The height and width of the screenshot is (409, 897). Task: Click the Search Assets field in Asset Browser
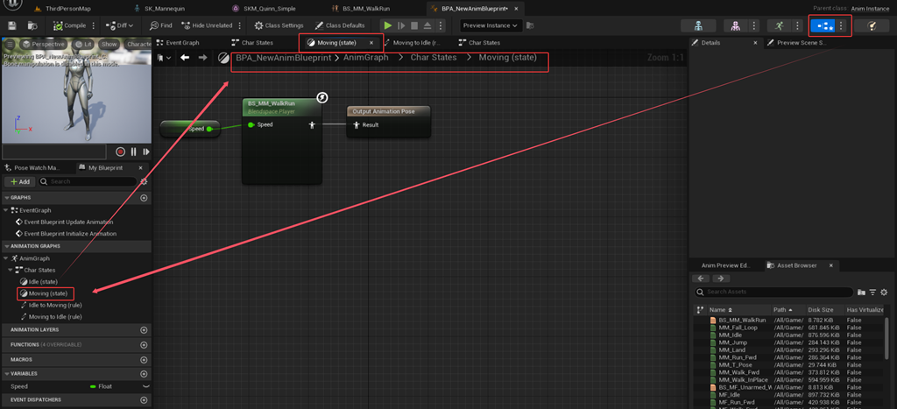(774, 292)
